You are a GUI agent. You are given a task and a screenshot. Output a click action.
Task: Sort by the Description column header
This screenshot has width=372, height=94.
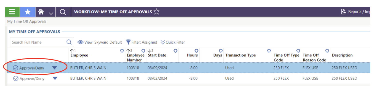[342, 55]
